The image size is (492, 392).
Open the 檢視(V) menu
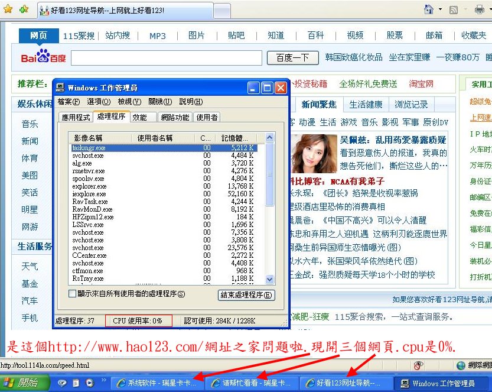129,102
